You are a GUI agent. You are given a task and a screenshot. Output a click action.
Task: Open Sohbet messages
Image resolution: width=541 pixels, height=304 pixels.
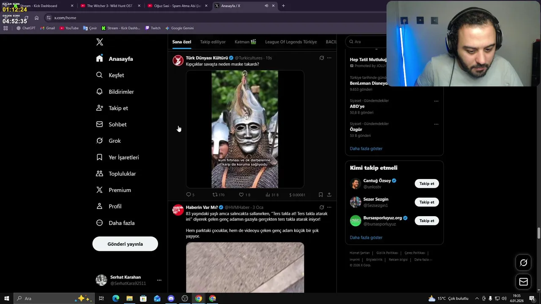tap(111, 125)
